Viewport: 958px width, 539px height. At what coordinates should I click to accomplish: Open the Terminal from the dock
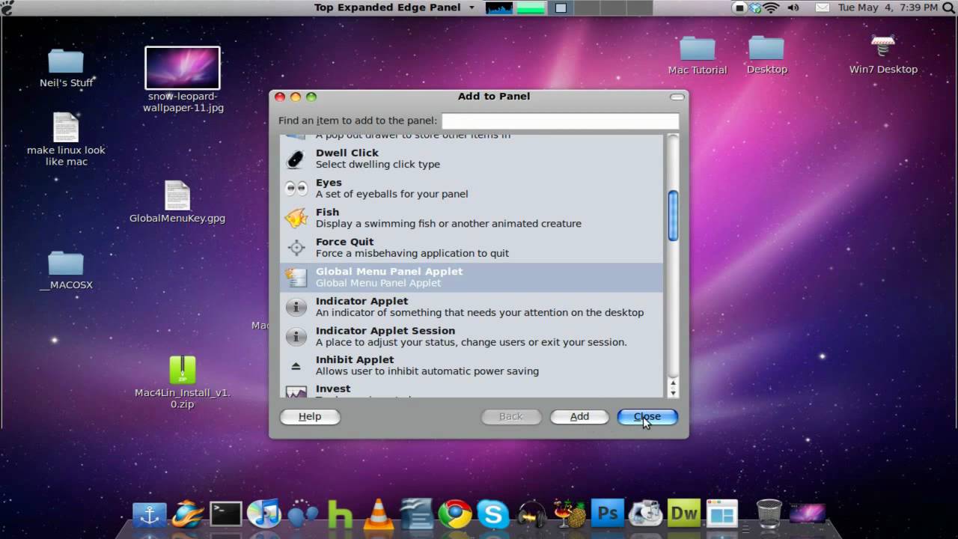[225, 514]
